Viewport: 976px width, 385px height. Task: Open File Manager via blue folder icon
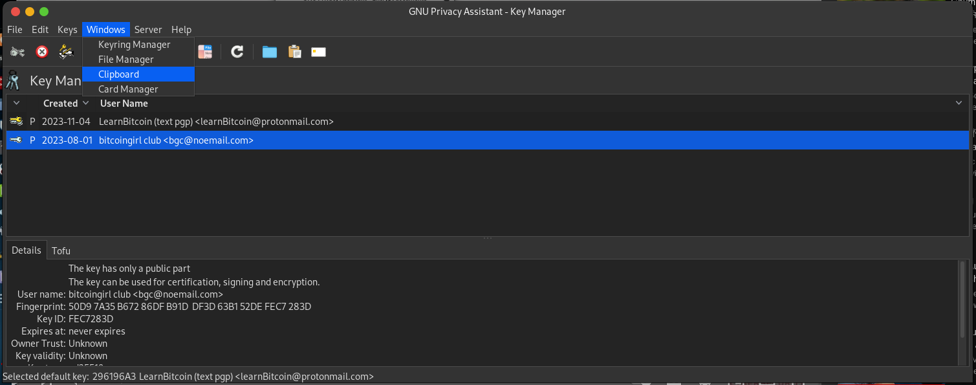[x=270, y=52]
